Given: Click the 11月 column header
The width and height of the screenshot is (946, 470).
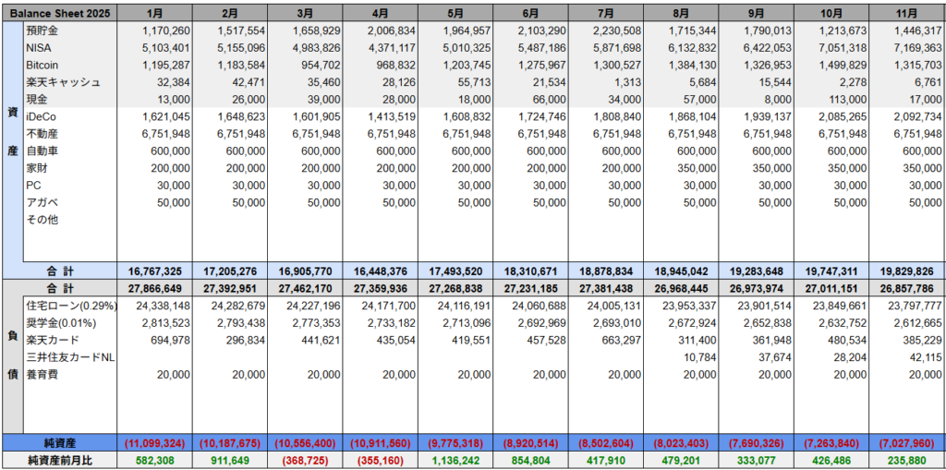Looking at the screenshot, I should point(906,14).
